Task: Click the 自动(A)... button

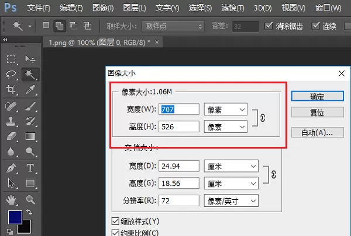Action: click(317, 132)
